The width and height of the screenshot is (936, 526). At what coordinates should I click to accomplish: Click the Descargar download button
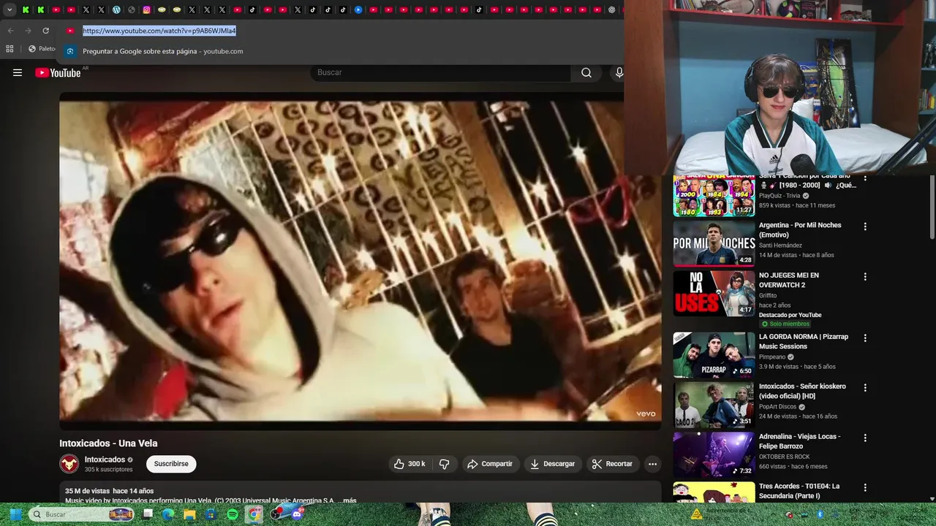tap(553, 464)
